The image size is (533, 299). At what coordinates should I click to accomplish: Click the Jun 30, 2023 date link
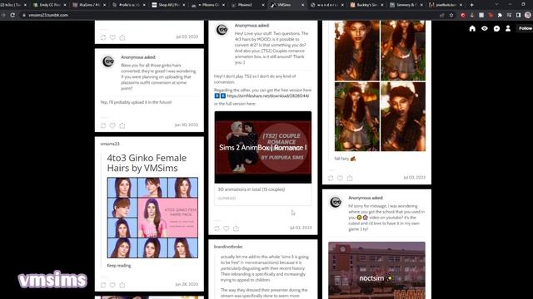click(x=187, y=125)
